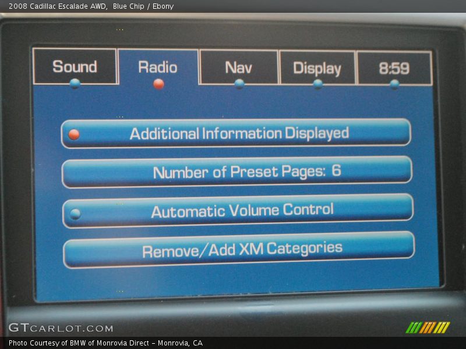The width and height of the screenshot is (466, 349).
Task: Tap the 8:59 clock tab
Action: pyautogui.click(x=394, y=69)
